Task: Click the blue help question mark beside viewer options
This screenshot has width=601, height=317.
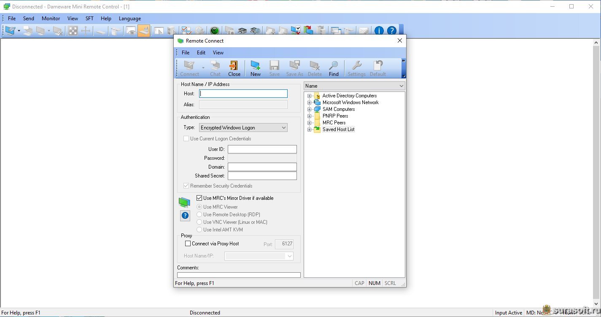Action: pyautogui.click(x=185, y=216)
